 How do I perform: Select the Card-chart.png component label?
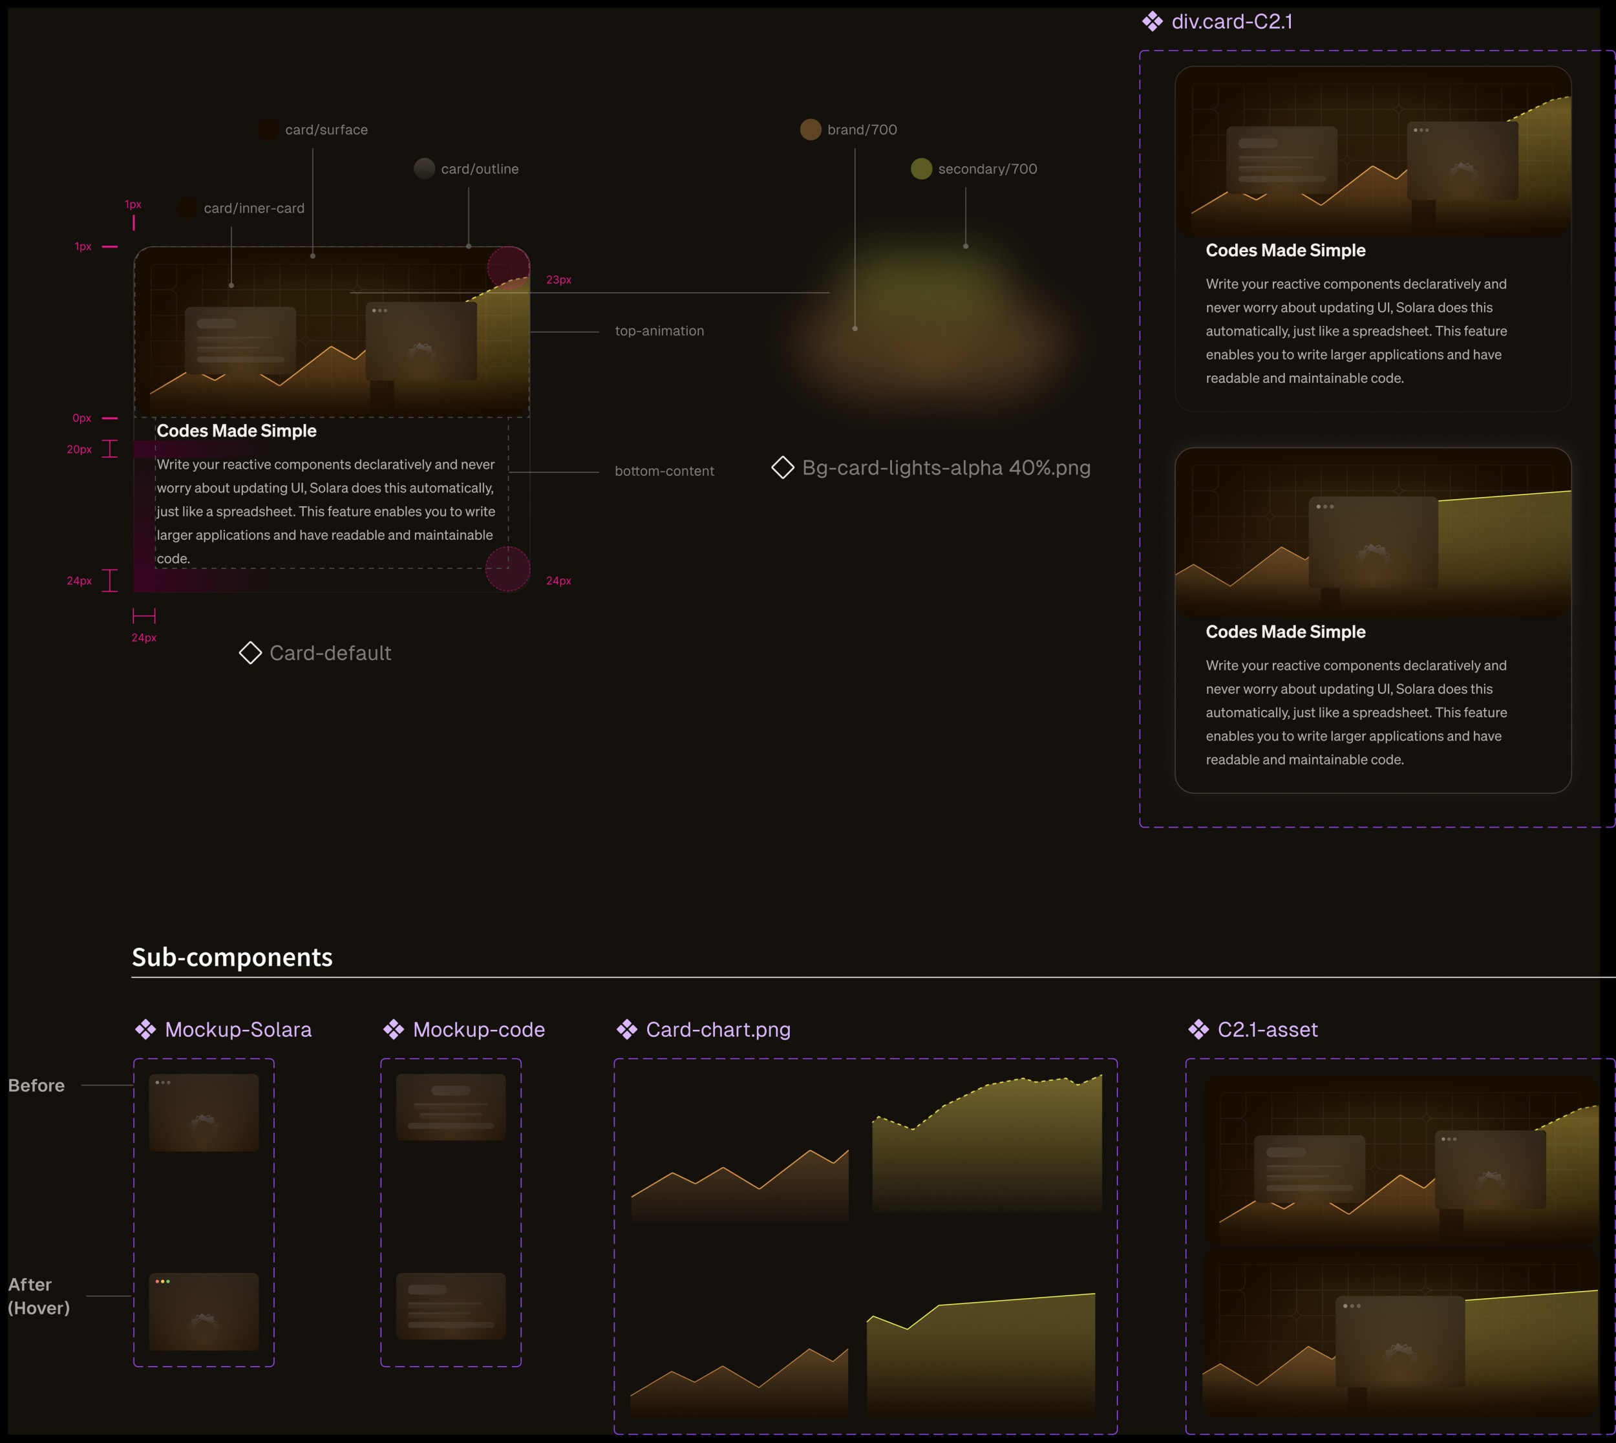click(718, 1029)
